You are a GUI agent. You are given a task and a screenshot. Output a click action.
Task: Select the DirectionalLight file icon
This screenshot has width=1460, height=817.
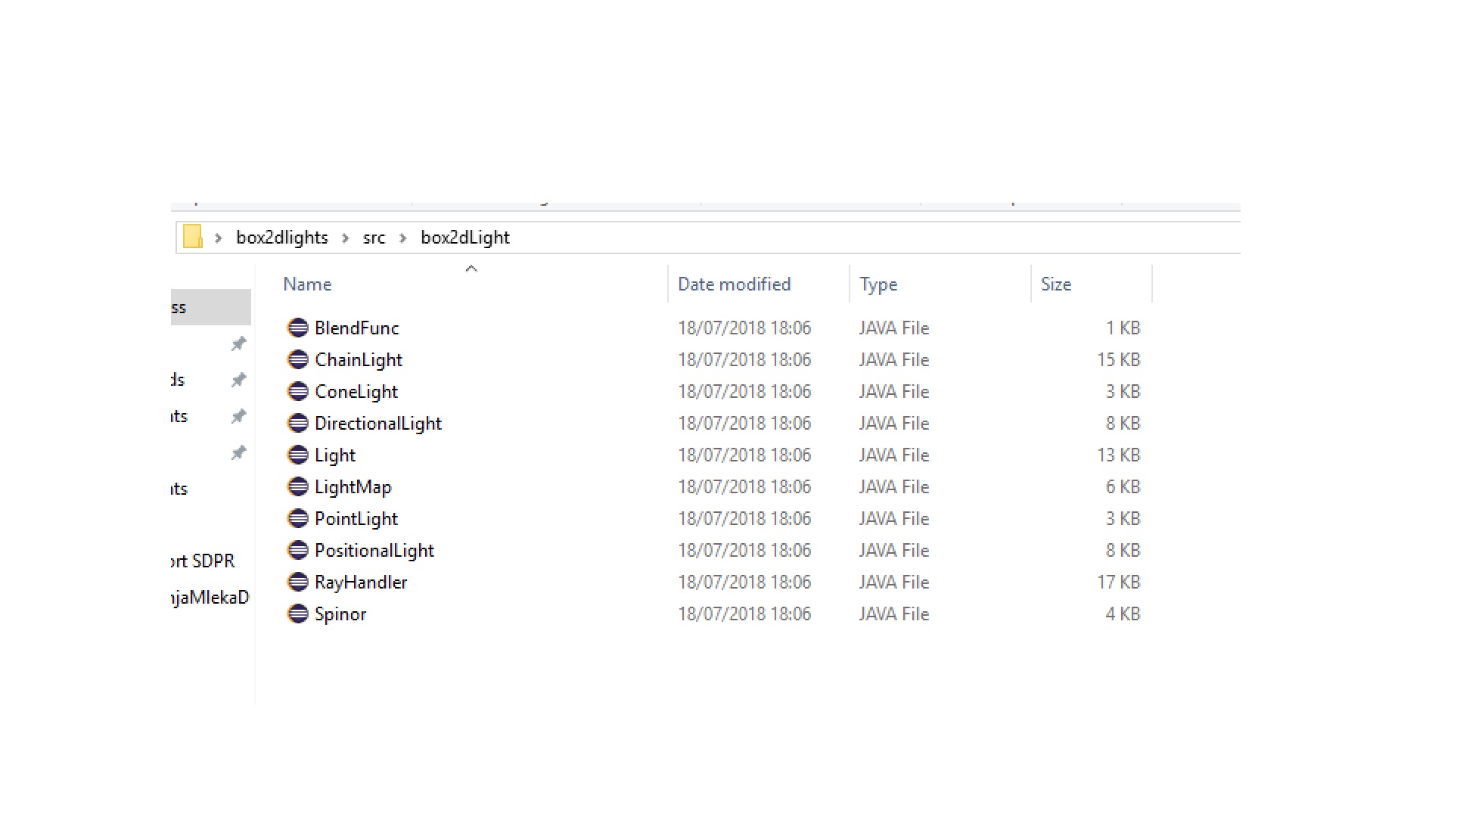click(298, 423)
